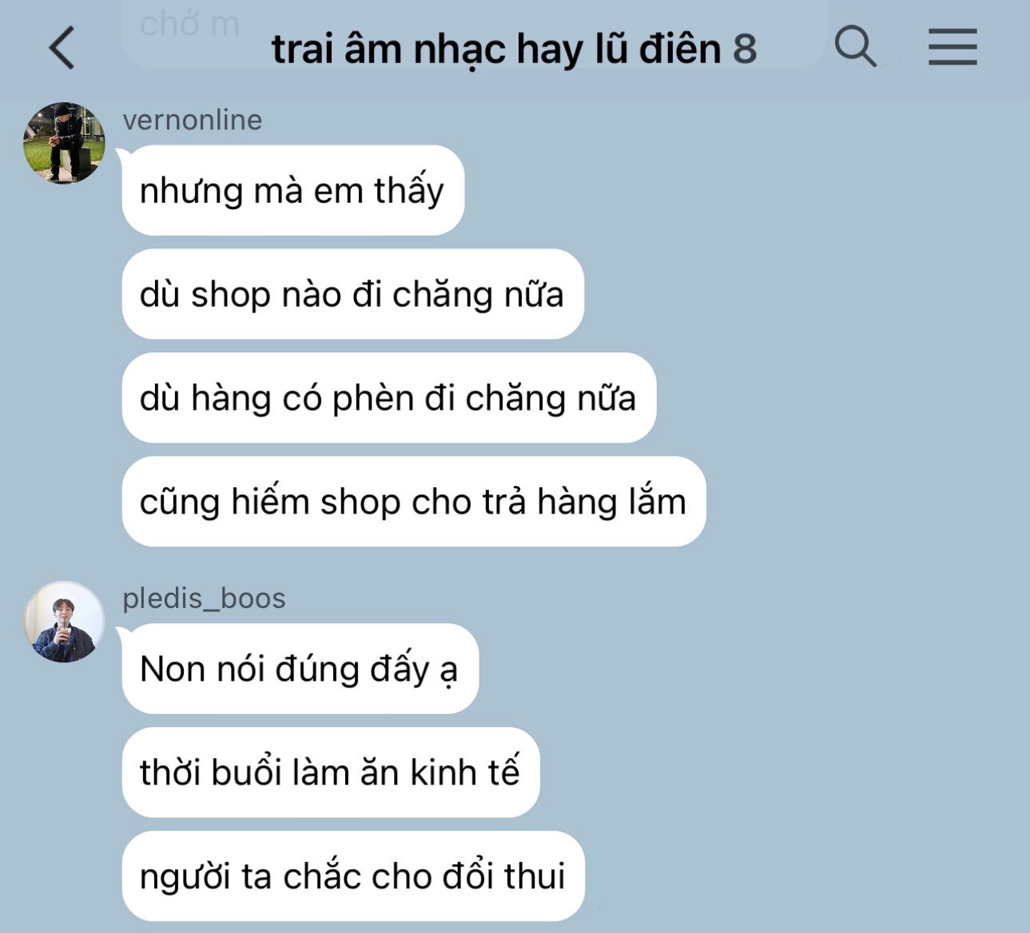Open the hamburger menu icon

coord(952,46)
